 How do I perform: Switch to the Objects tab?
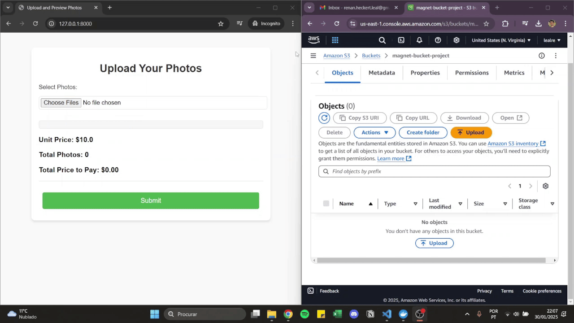(x=343, y=73)
